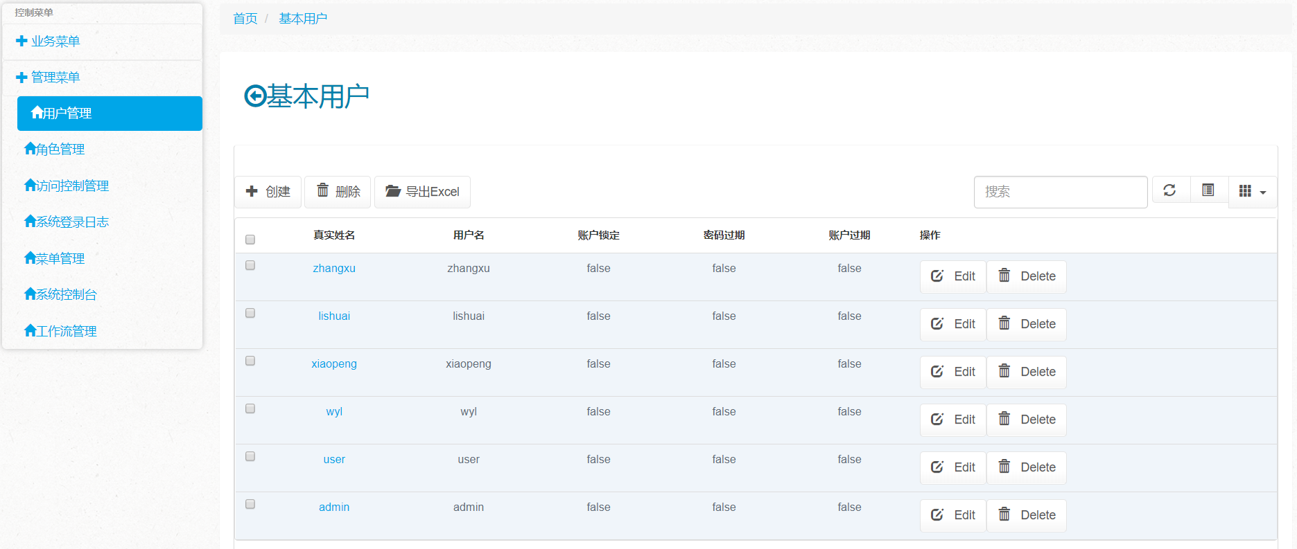Open the 用户管理 menu item
The height and width of the screenshot is (549, 1297).
pos(110,114)
